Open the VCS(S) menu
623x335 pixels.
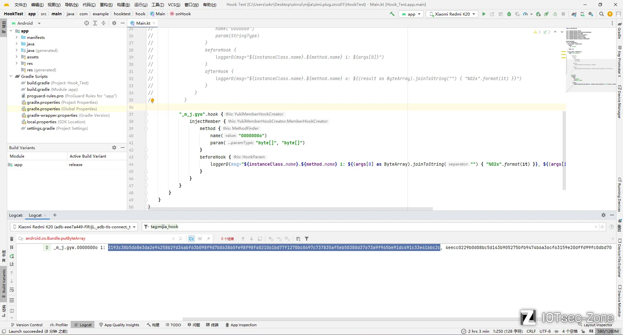(x=174, y=5)
